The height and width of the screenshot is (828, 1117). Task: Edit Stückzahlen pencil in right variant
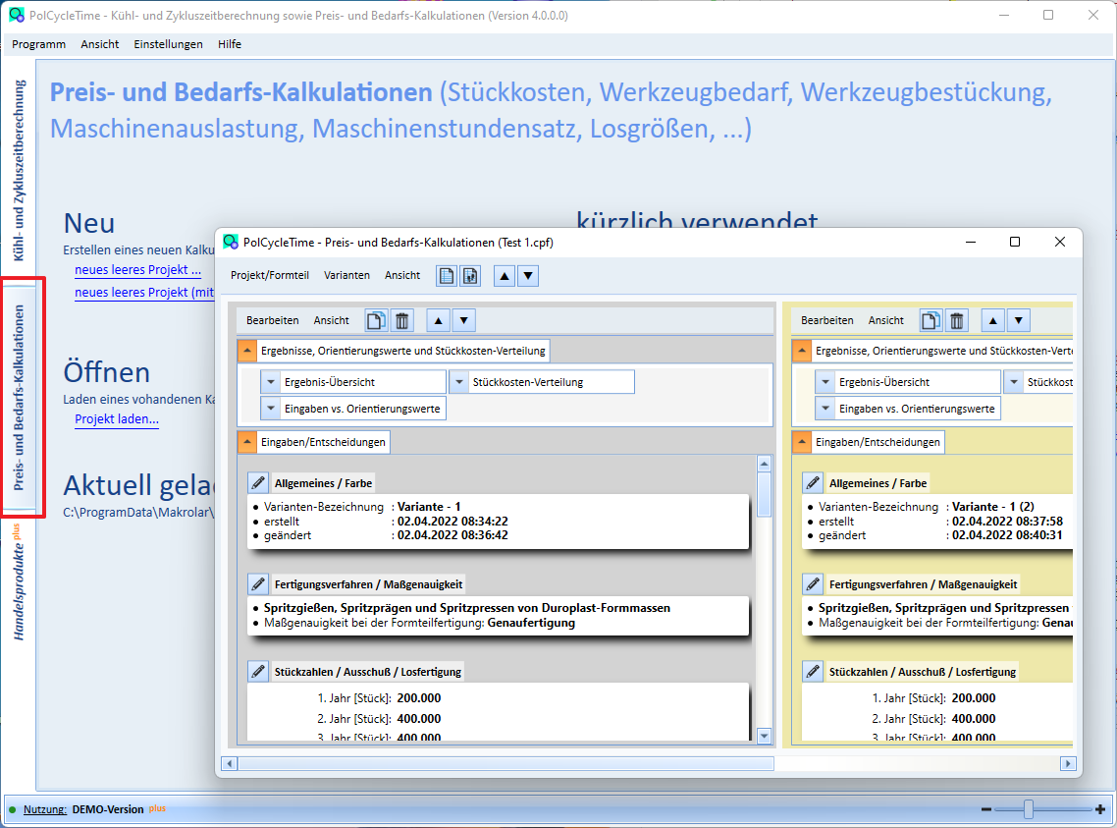pos(812,671)
